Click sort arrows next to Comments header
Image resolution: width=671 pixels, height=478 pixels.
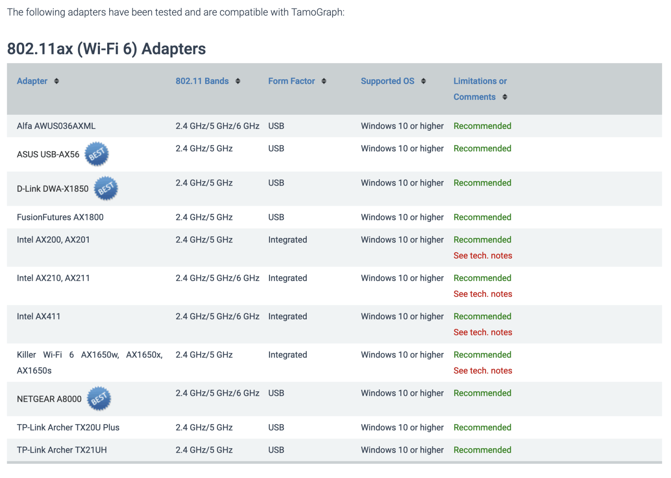point(505,97)
